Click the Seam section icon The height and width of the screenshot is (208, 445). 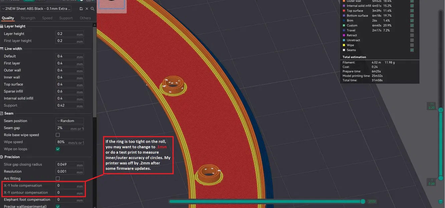[x=2, y=113]
